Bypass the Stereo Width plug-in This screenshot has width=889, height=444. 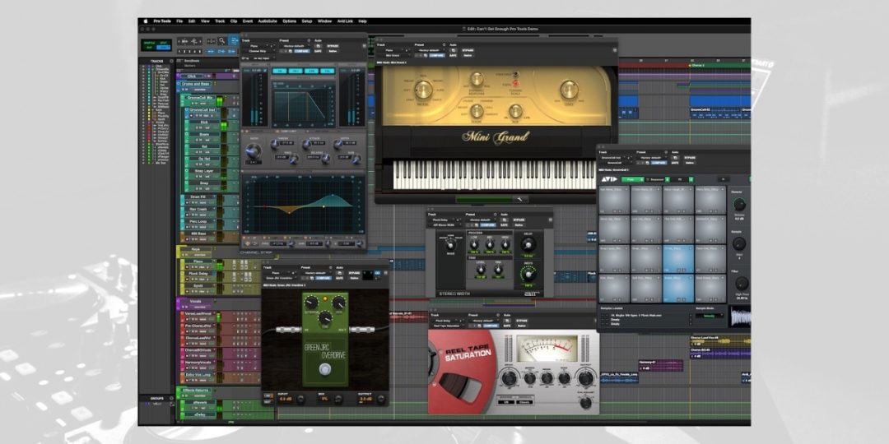click(519, 220)
